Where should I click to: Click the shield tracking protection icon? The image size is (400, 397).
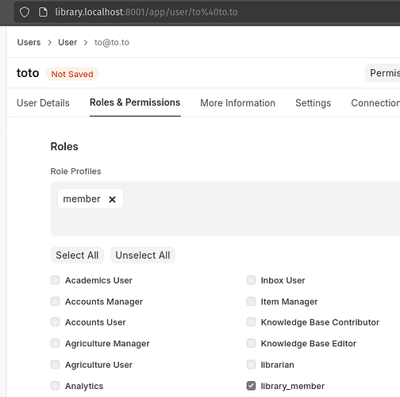click(x=25, y=12)
